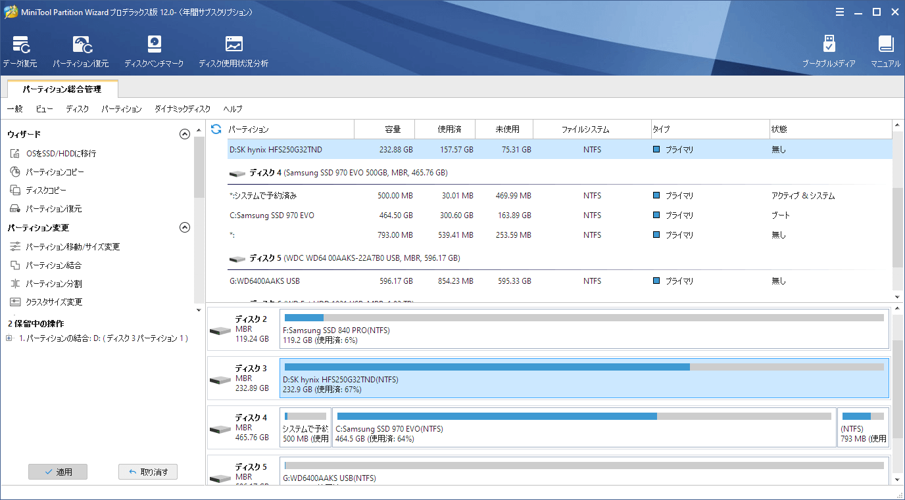
Task: Sort by ファイルシステム column header
Action: 592,129
